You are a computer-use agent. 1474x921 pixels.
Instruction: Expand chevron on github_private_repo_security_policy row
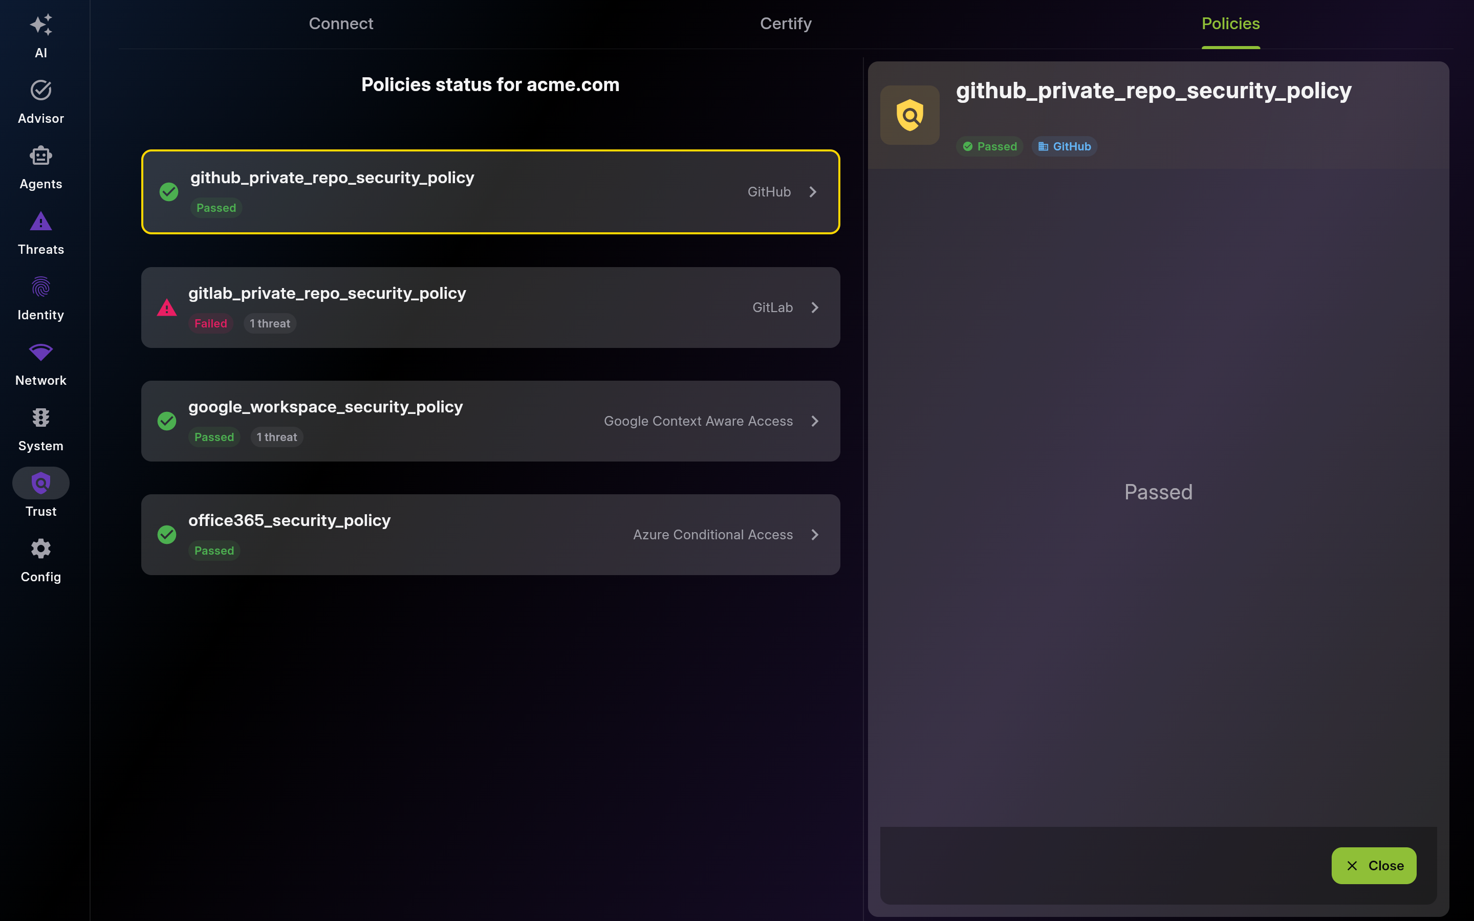coord(813,192)
